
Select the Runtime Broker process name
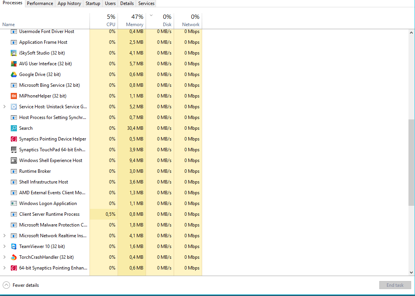tap(35, 171)
